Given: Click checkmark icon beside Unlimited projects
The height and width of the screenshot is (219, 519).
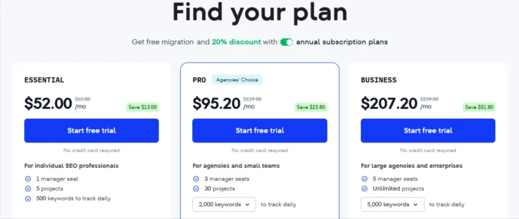Looking at the screenshot, I should coord(364,189).
